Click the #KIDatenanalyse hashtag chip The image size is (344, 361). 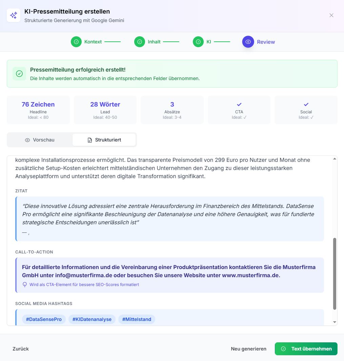click(x=92, y=319)
